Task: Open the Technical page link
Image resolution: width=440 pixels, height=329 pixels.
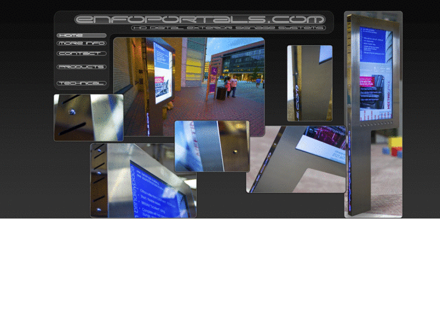Action: pos(81,83)
